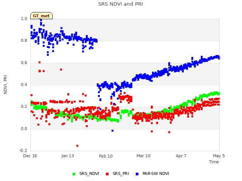Click the Apr 7 x-axis label
242x181 pixels.
coord(181,156)
